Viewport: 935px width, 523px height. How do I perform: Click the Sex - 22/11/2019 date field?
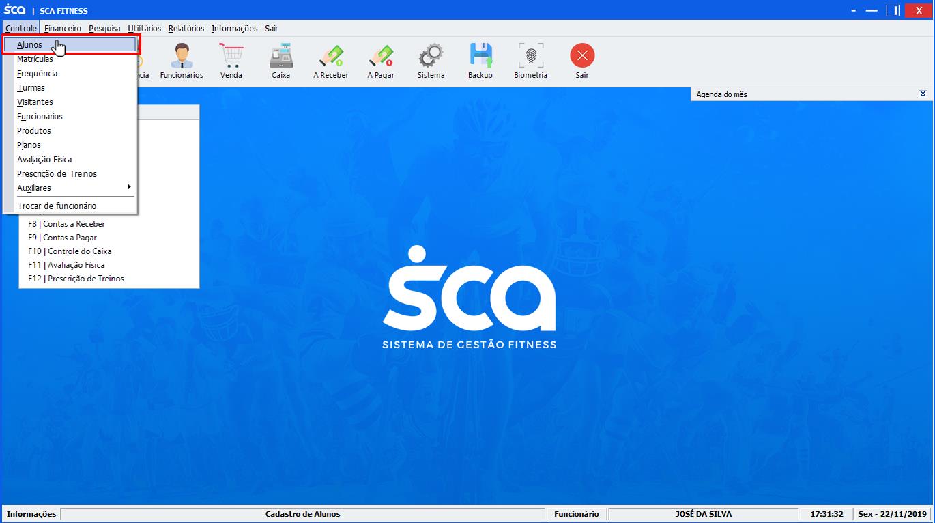click(x=893, y=514)
